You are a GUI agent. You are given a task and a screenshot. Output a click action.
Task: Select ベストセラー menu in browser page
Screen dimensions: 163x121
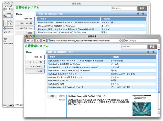[x=35, y=67]
